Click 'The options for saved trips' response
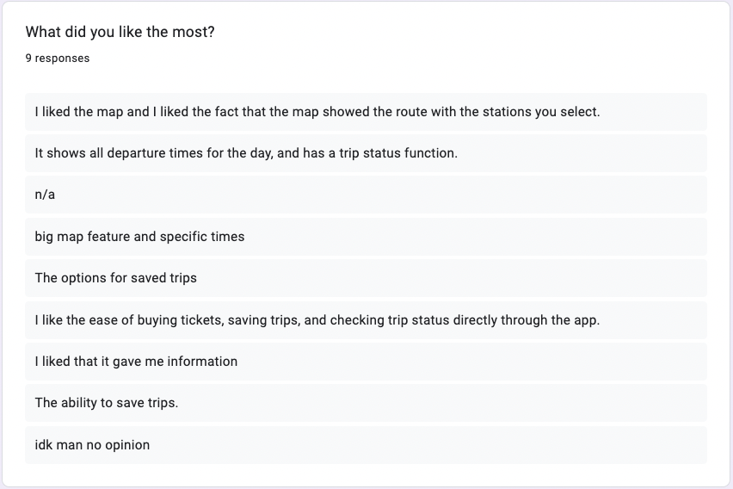This screenshot has height=489, width=733. (x=366, y=278)
